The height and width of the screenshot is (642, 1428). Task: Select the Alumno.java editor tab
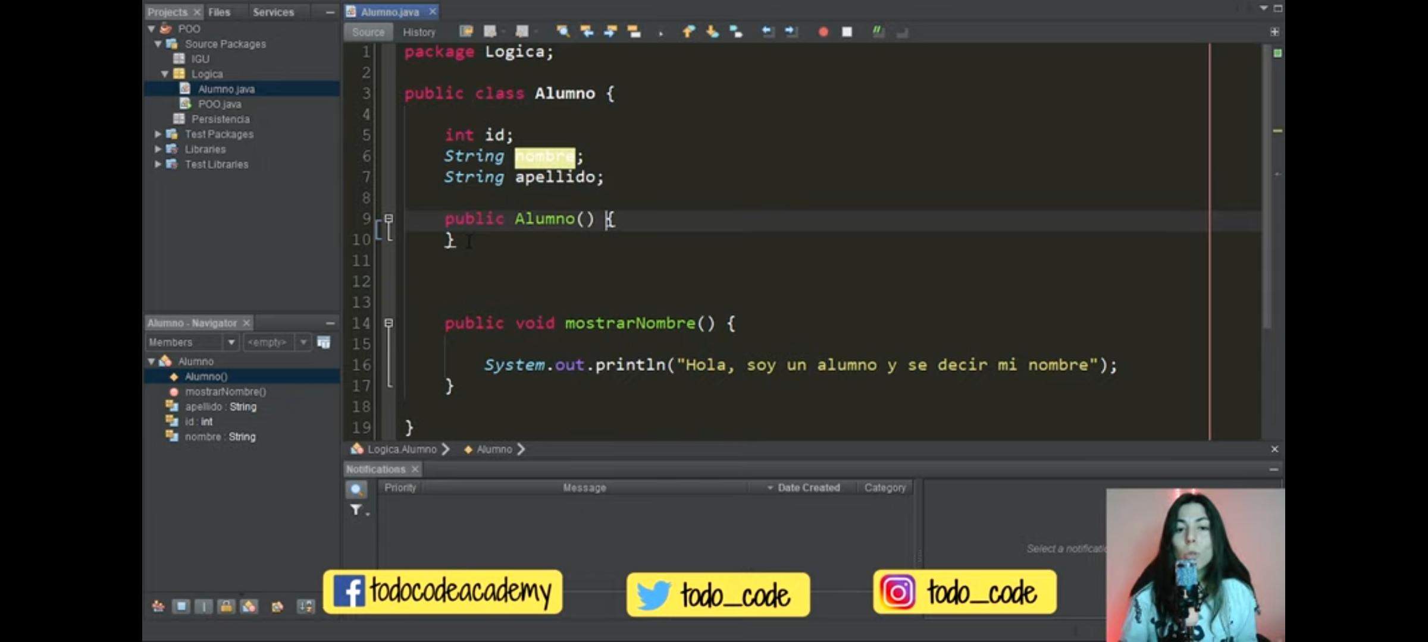pyautogui.click(x=390, y=12)
